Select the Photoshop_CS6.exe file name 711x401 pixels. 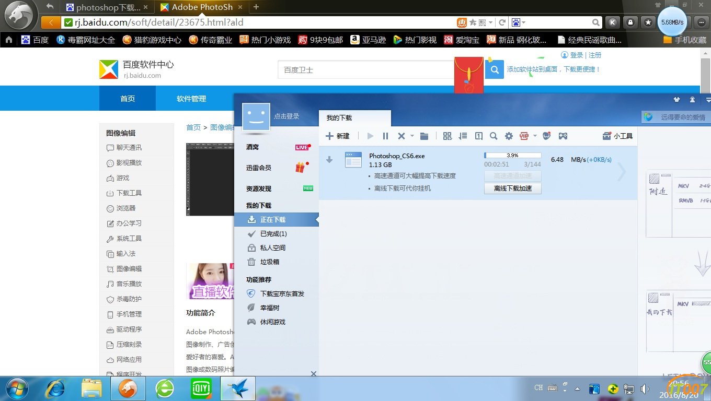(x=397, y=156)
